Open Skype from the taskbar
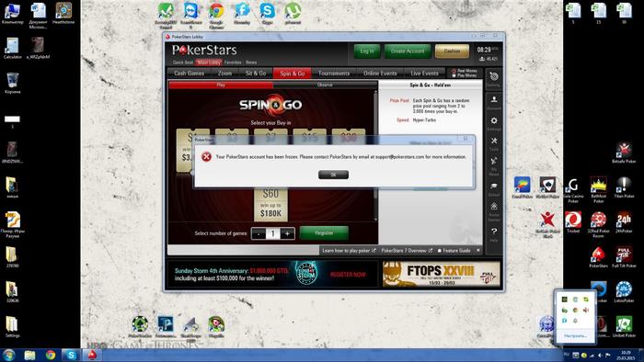This screenshot has height=362, width=644. click(x=71, y=355)
